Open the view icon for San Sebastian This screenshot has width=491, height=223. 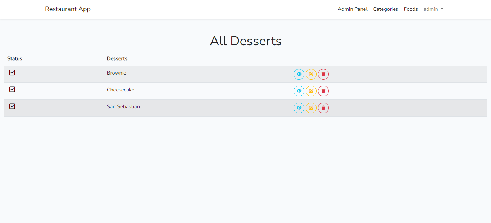[x=299, y=108]
